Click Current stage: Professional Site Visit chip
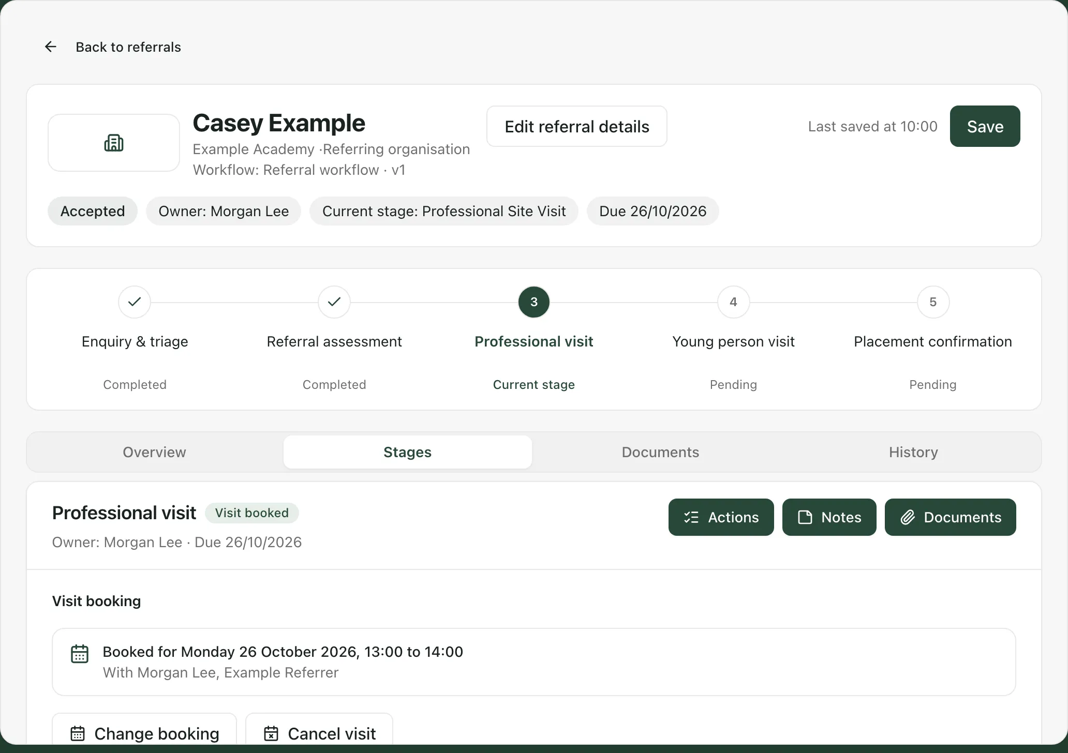This screenshot has width=1068, height=753. [x=444, y=211]
